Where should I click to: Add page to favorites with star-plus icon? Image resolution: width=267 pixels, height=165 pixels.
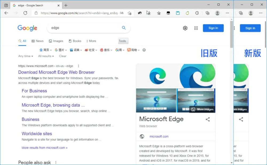tap(129, 13)
